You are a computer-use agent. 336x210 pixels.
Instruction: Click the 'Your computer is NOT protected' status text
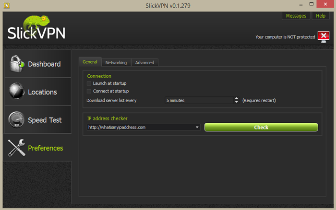285,37
